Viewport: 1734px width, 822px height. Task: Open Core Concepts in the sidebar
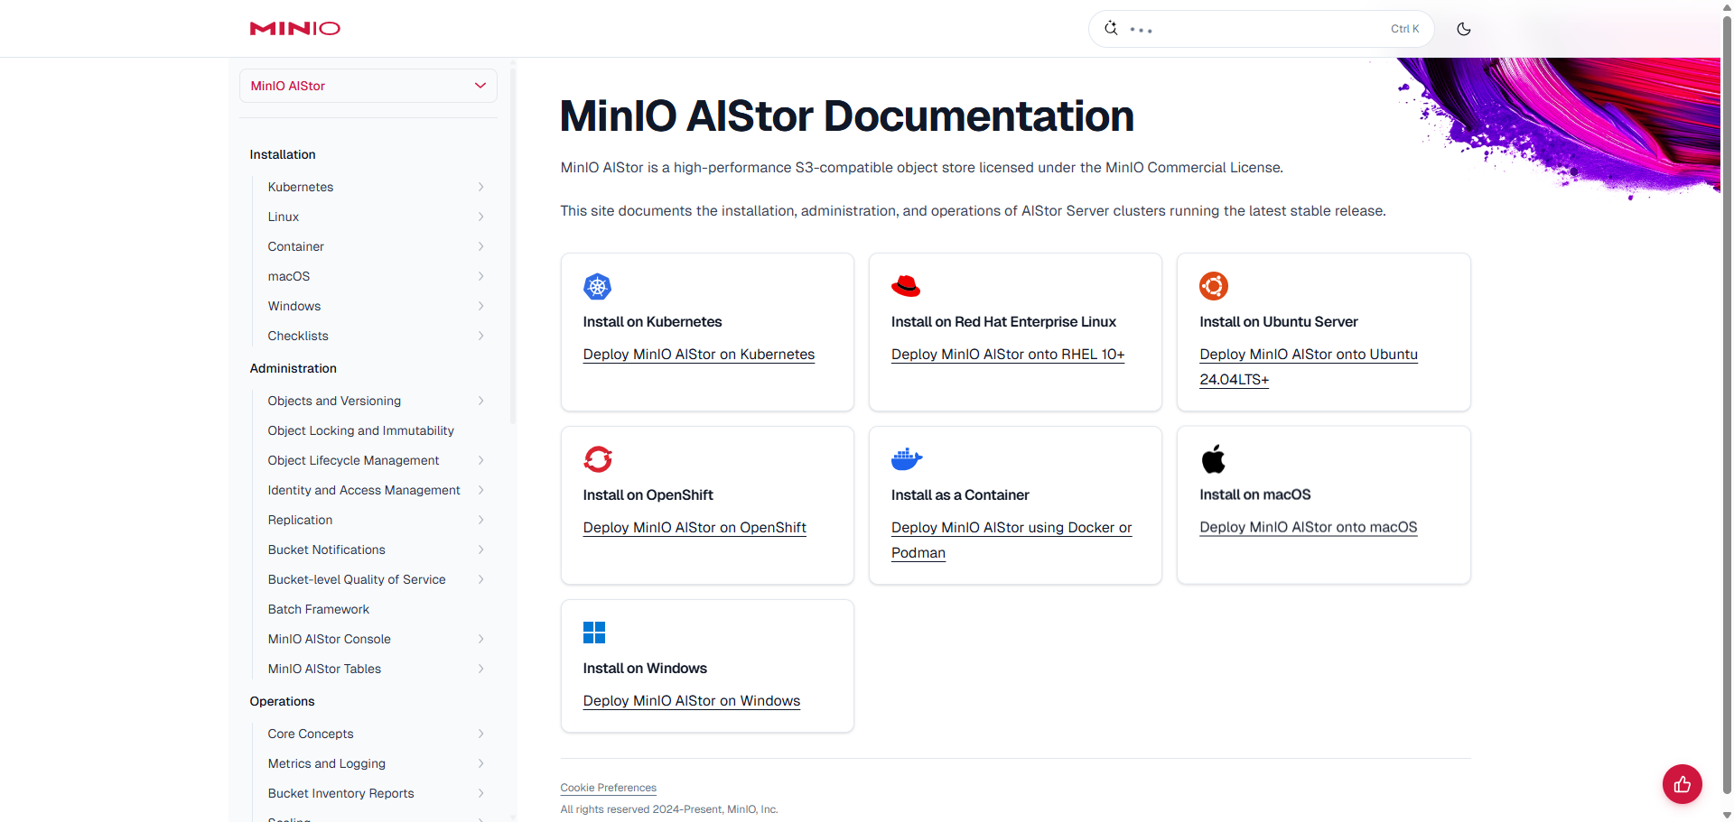(x=311, y=734)
